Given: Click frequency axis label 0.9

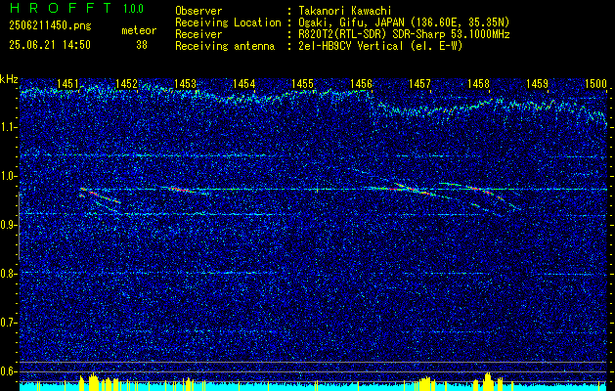Looking at the screenshot, I should 9,225.
